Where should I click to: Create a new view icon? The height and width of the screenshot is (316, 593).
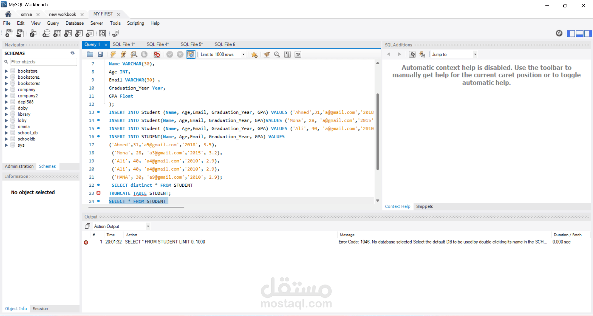[x=68, y=33]
